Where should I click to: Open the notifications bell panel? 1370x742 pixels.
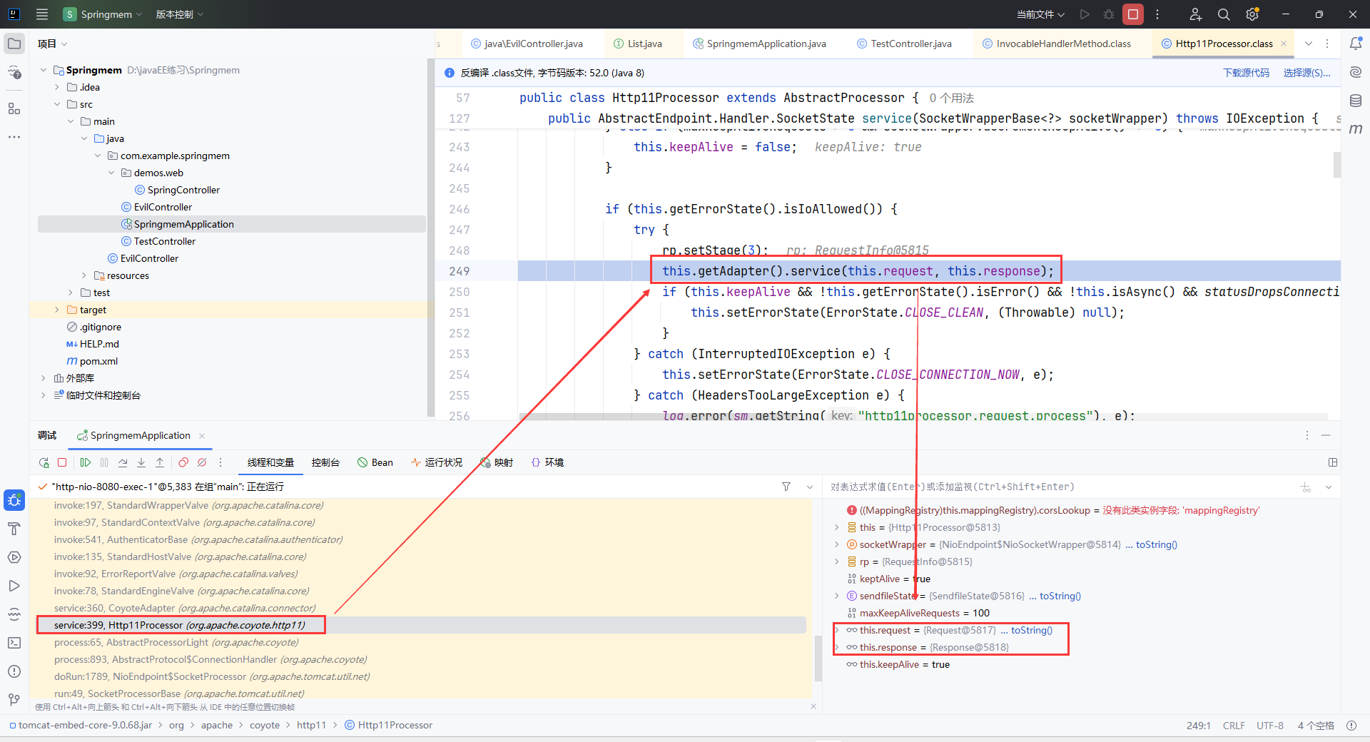coord(1356,44)
